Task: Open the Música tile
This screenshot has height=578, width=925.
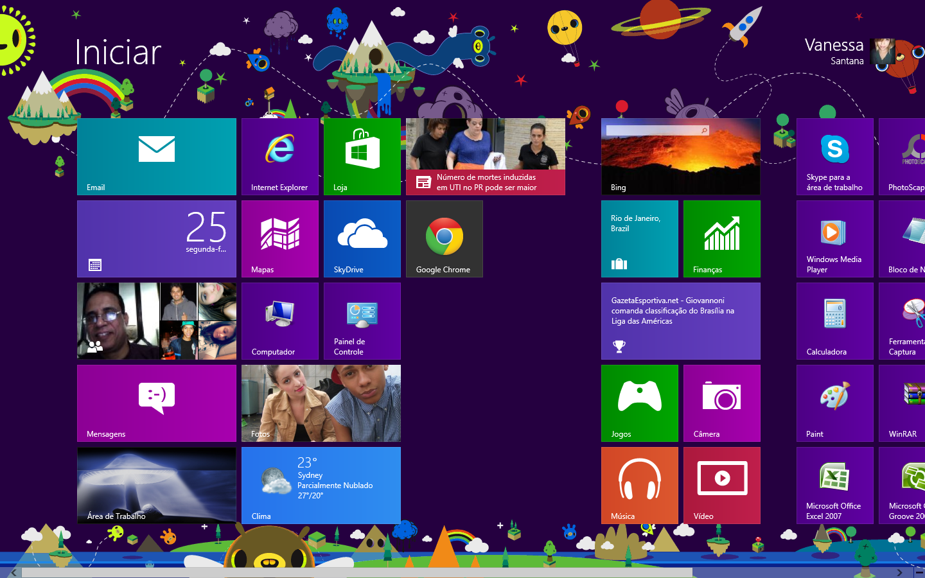Action: coord(640,486)
